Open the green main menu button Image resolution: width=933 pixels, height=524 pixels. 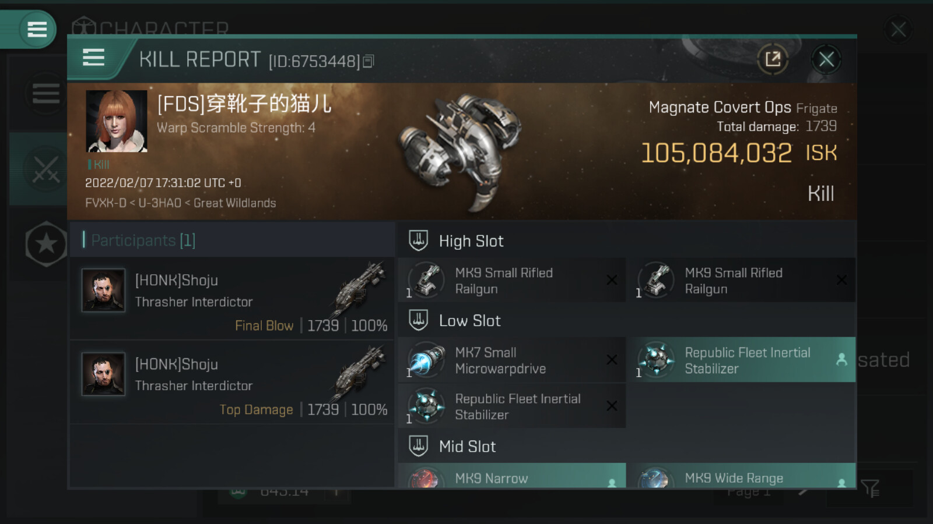[x=37, y=29]
